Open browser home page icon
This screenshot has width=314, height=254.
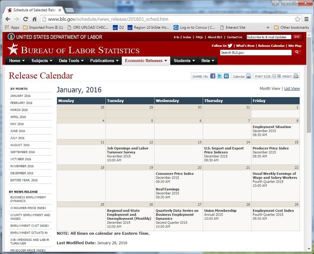click(34, 19)
